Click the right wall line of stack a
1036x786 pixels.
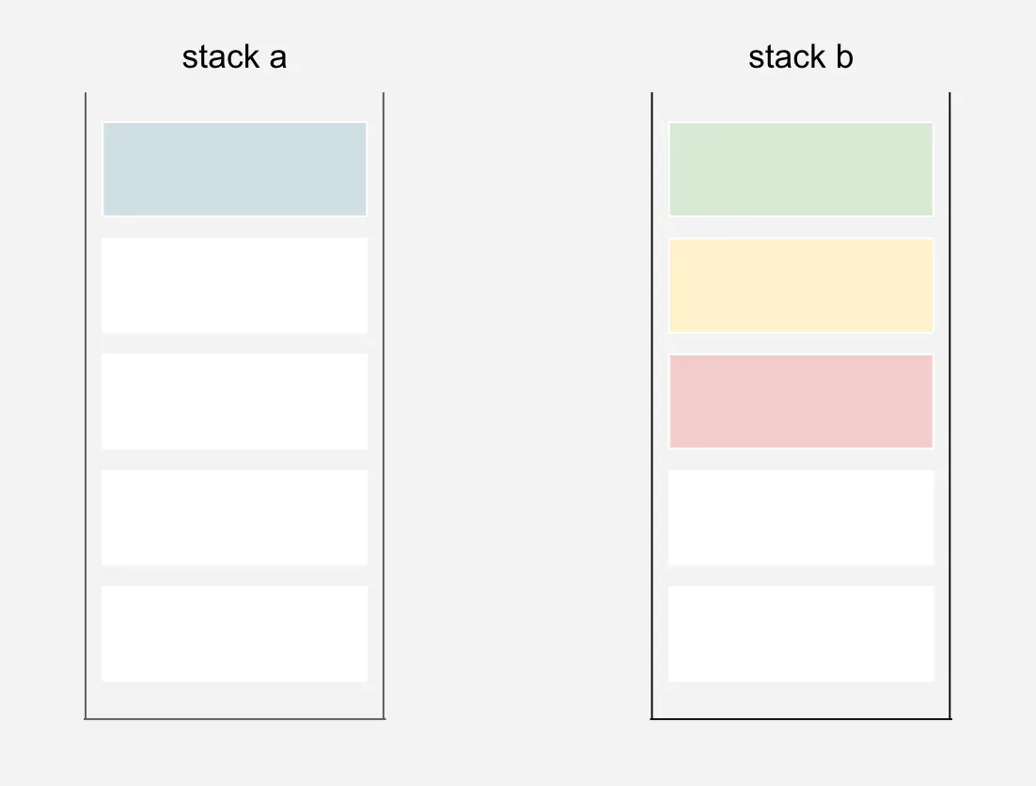point(384,404)
